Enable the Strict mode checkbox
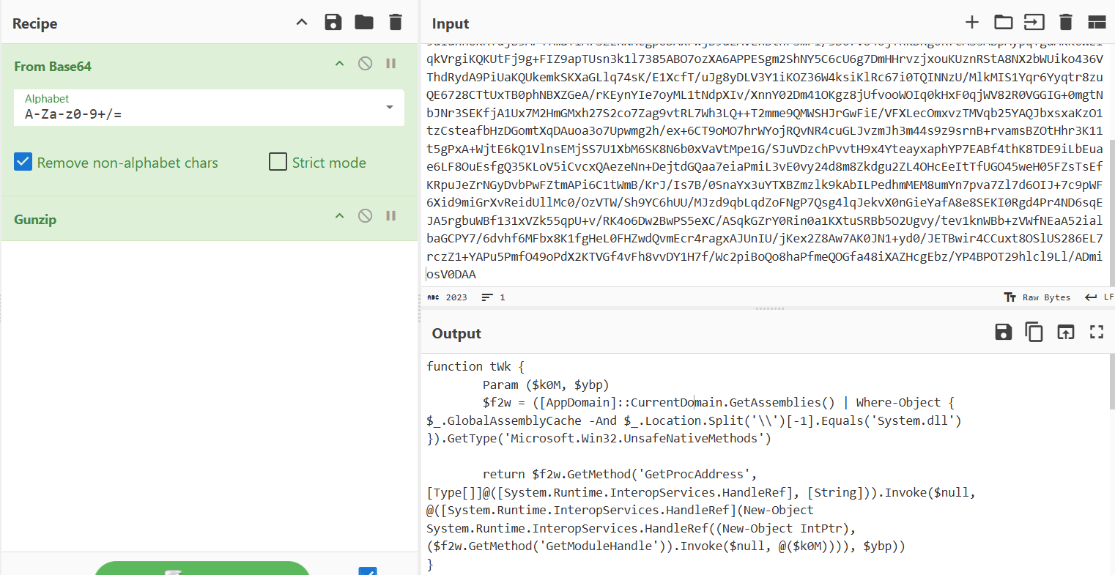The width and height of the screenshot is (1115, 575). click(x=278, y=161)
